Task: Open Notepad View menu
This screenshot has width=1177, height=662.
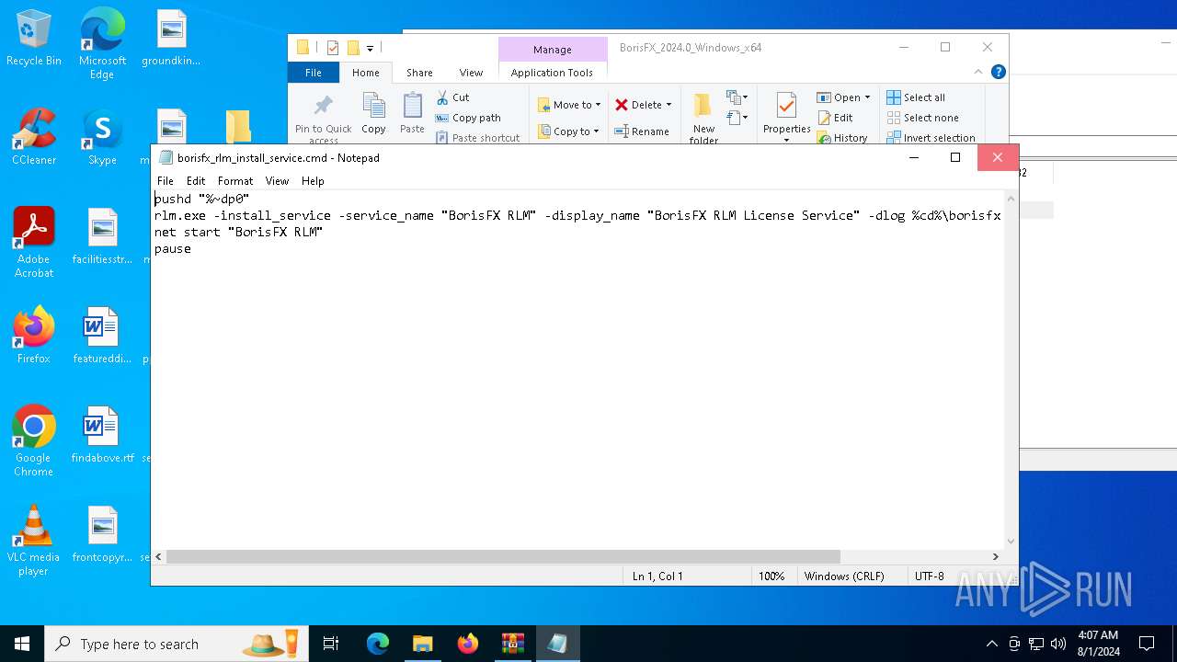Action: pyautogui.click(x=277, y=181)
